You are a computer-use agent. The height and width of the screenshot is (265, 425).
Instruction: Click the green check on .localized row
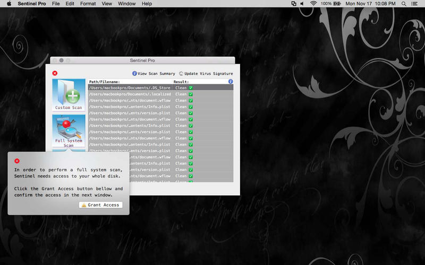[191, 94]
